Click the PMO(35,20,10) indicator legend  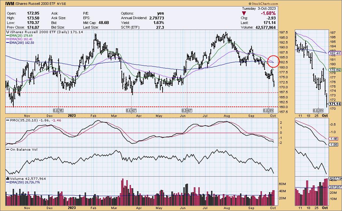[34, 120]
